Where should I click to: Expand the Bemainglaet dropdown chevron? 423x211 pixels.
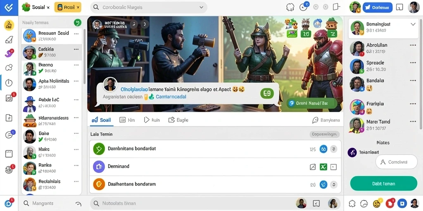coord(413,24)
